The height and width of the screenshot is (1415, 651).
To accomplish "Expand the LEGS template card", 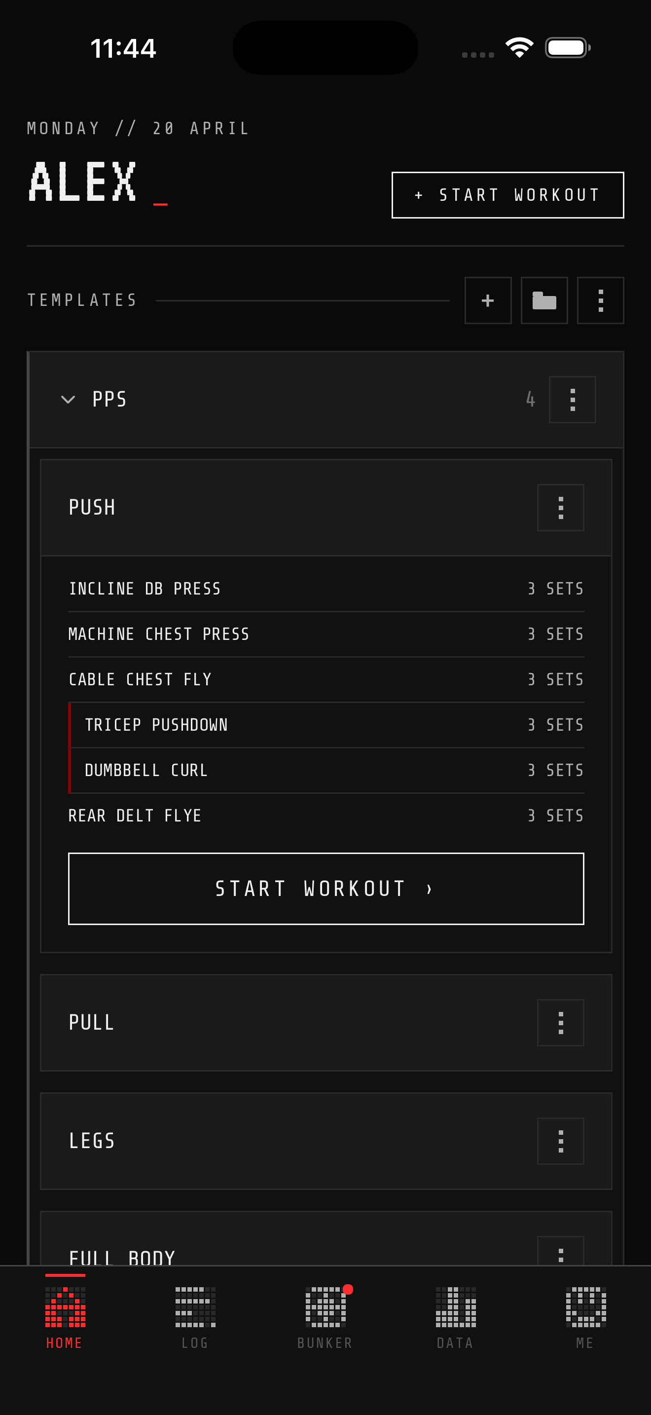I will [274, 1141].
